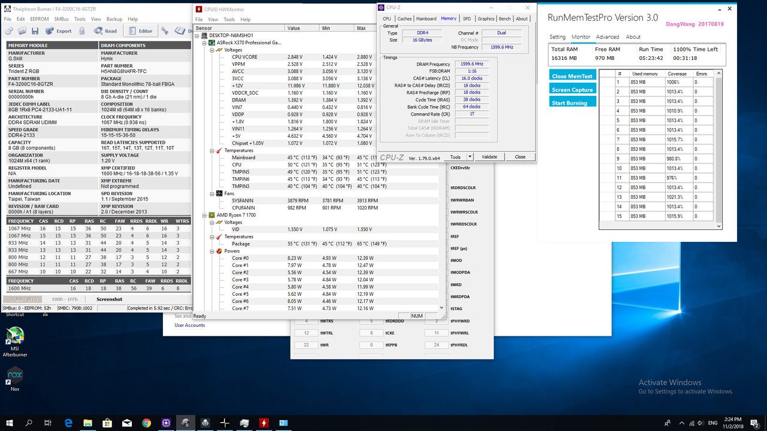Open Google Chrome from the taskbar

(x=146, y=423)
